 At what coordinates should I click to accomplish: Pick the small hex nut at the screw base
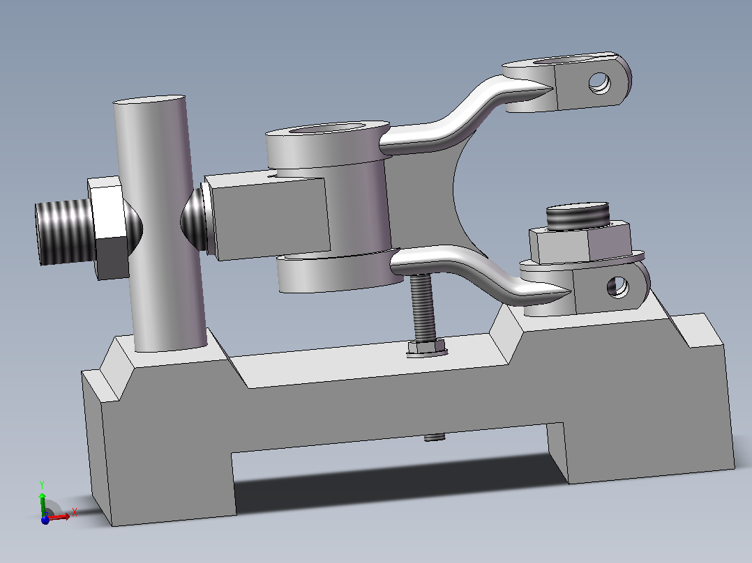pos(426,347)
